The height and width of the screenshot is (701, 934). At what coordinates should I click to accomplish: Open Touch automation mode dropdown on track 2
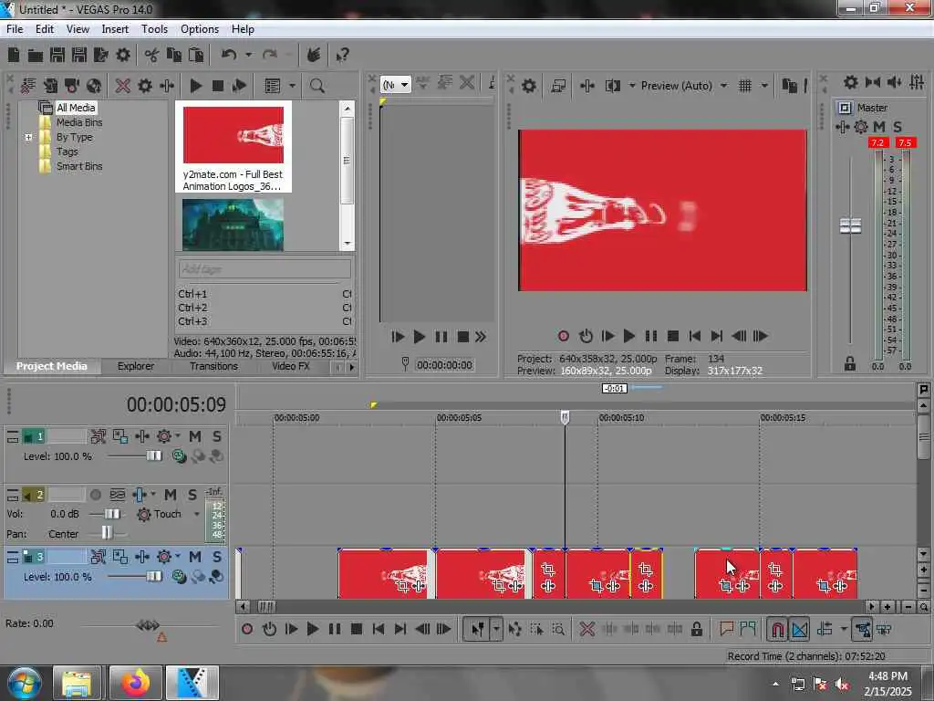197,514
